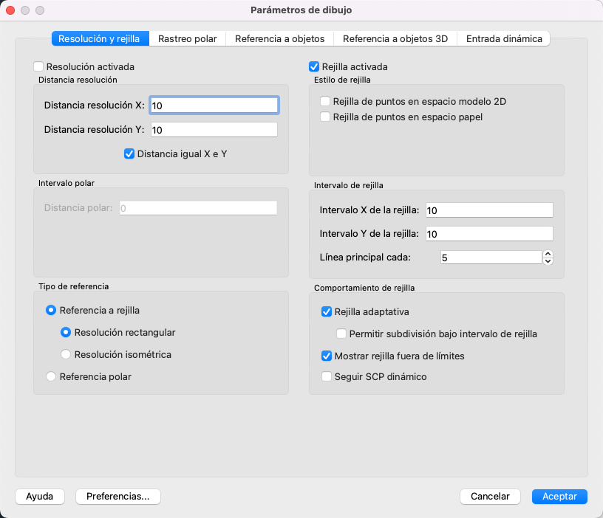The height and width of the screenshot is (518, 603).
Task: Select the Entrada dinámica tab
Action: click(x=503, y=38)
